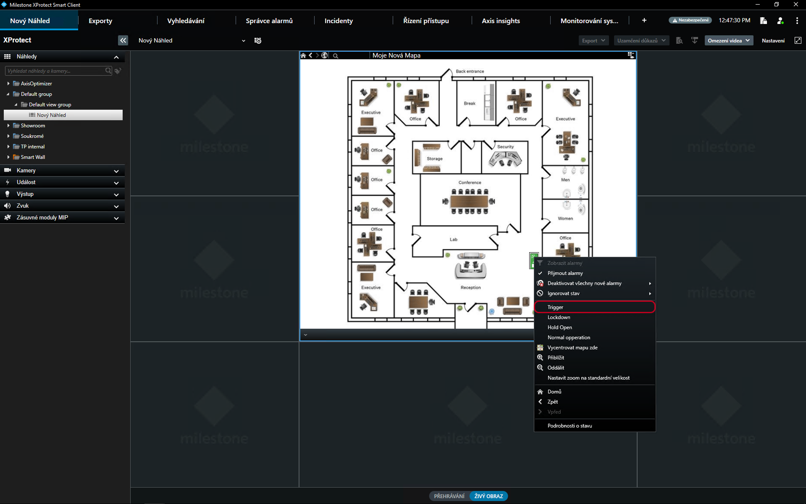Viewport: 806px width, 504px height.
Task: Click the map search magnifier icon
Action: (x=336, y=55)
